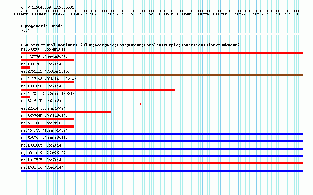Image resolution: width=313 pixels, height=195 pixels.
Task: Open the nsv608501 (Cooper2011) label
Action: 44,138
